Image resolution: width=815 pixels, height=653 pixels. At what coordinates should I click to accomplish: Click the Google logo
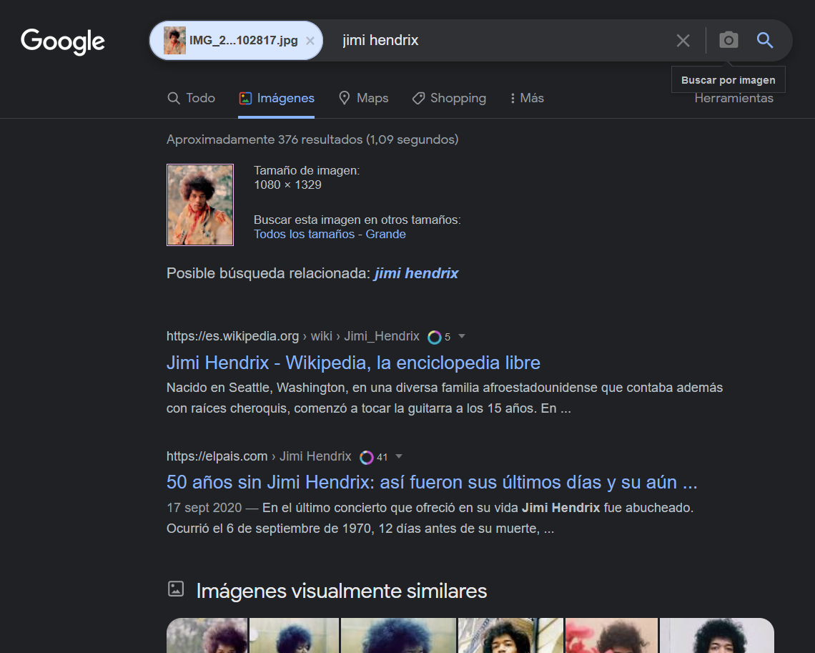[x=62, y=41]
